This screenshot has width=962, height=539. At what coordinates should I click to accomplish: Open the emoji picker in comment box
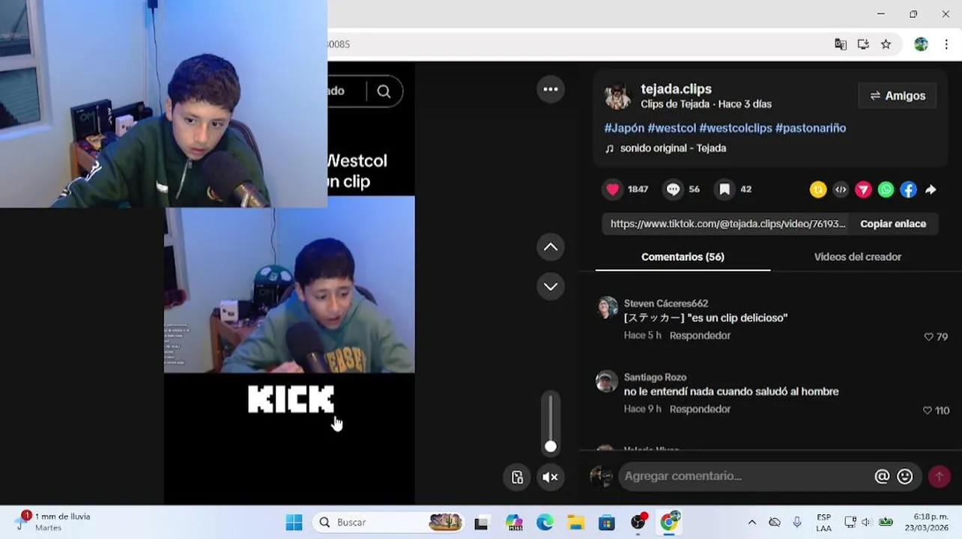(x=905, y=476)
